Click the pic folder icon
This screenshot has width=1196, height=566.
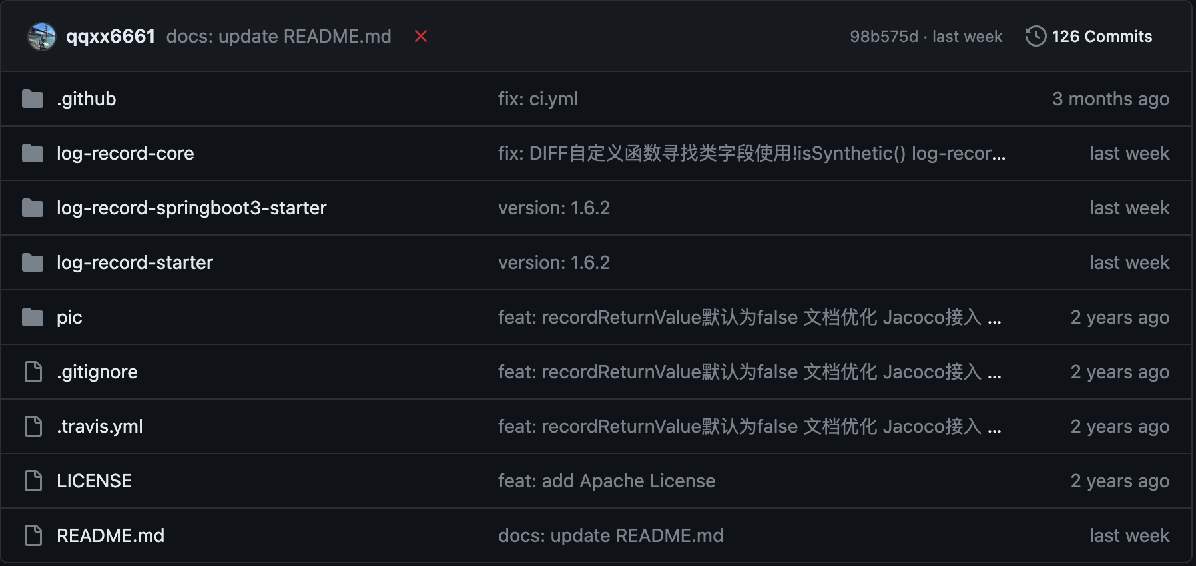tap(33, 317)
